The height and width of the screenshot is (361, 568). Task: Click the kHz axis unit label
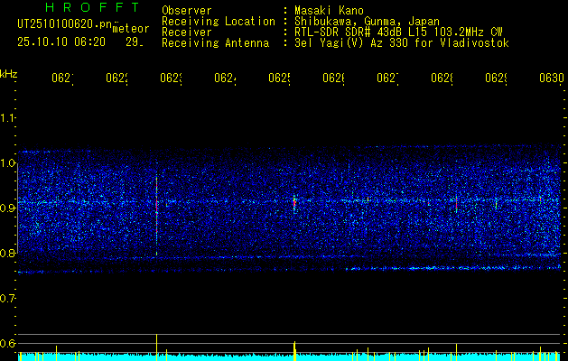click(8, 74)
